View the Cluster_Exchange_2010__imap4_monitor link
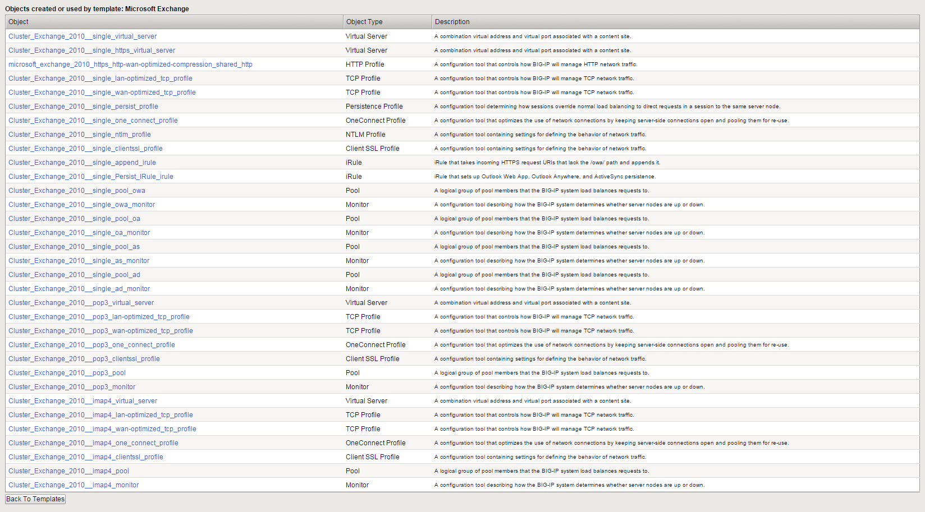This screenshot has height=512, width=925. pos(73,485)
